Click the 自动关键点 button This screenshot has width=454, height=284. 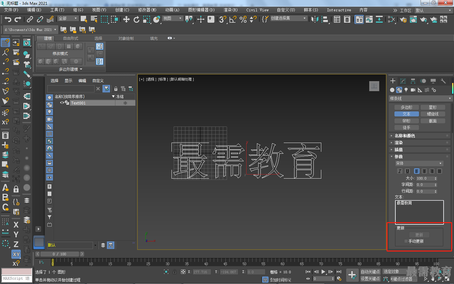370,272
